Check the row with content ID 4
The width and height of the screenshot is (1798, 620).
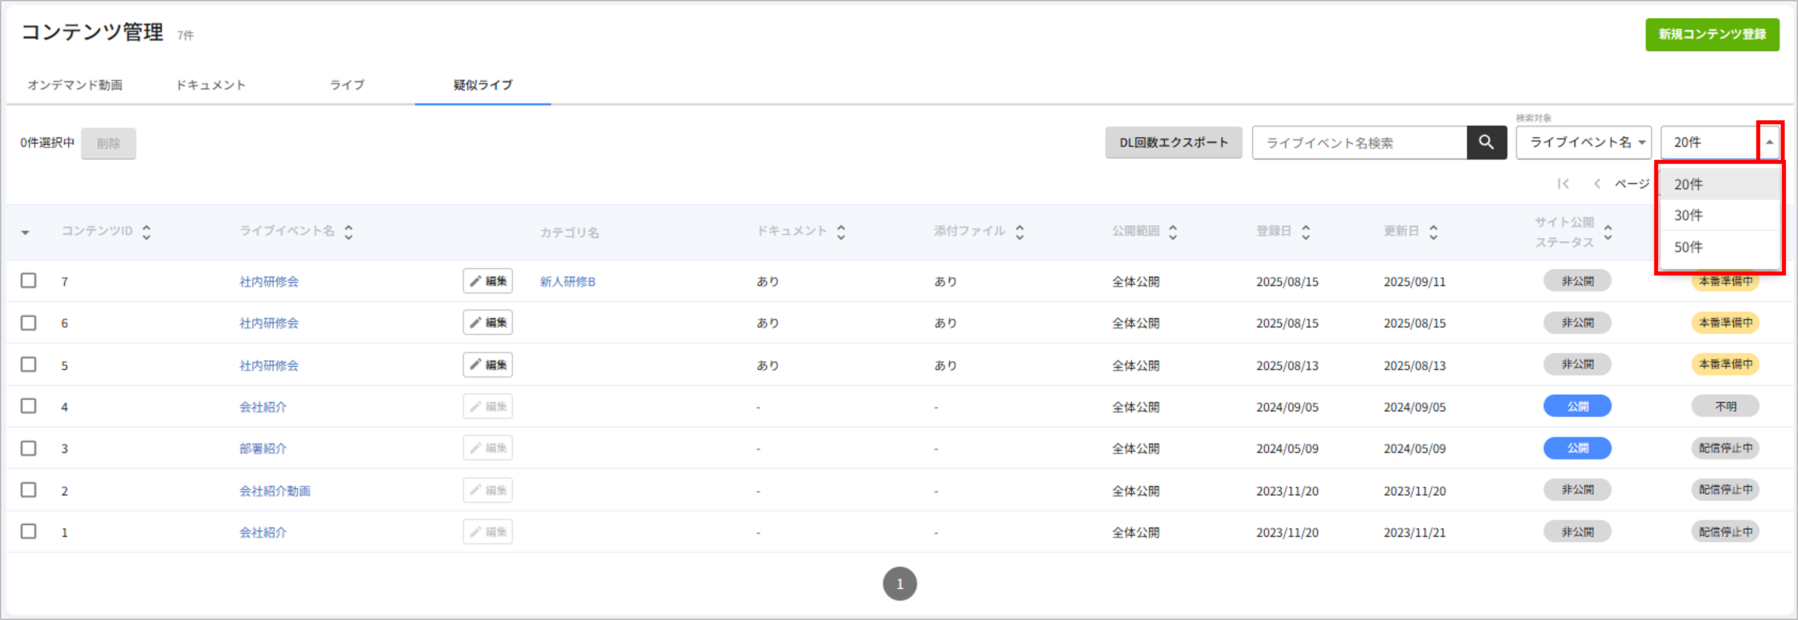(29, 406)
